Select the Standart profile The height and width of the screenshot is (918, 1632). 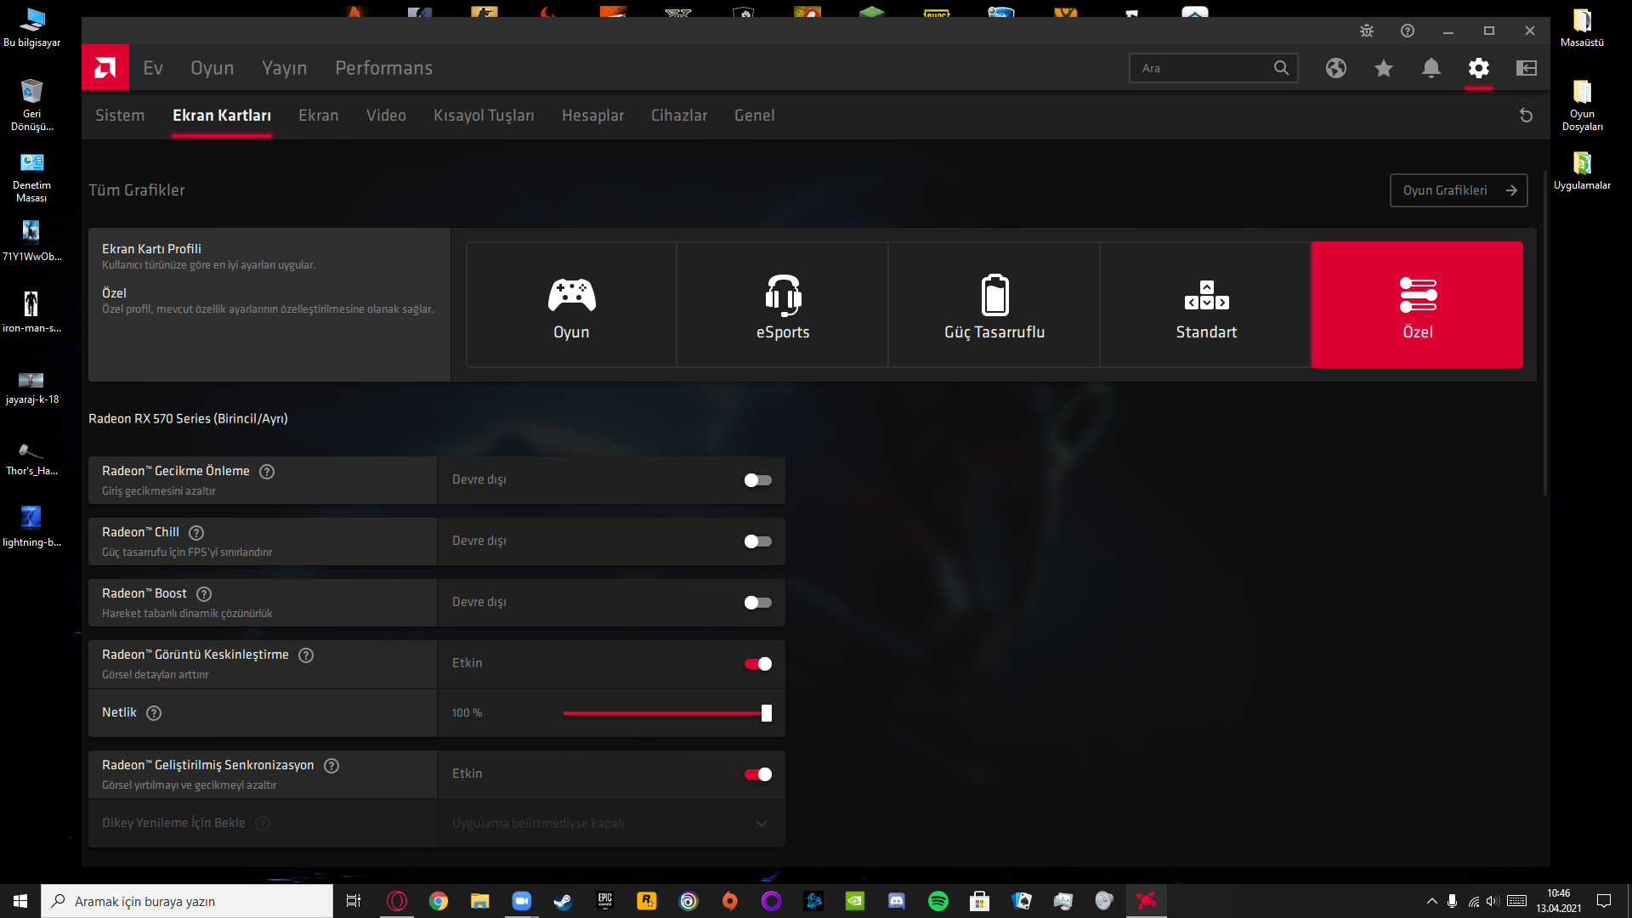(1206, 305)
